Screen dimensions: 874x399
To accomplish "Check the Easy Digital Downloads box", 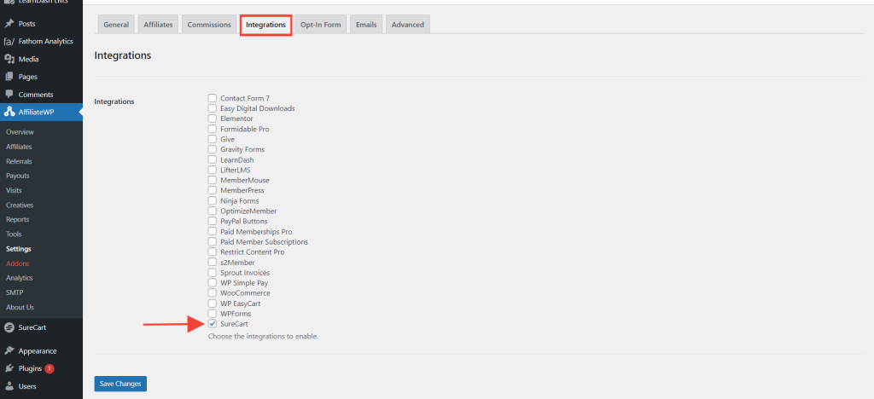I will [213, 108].
